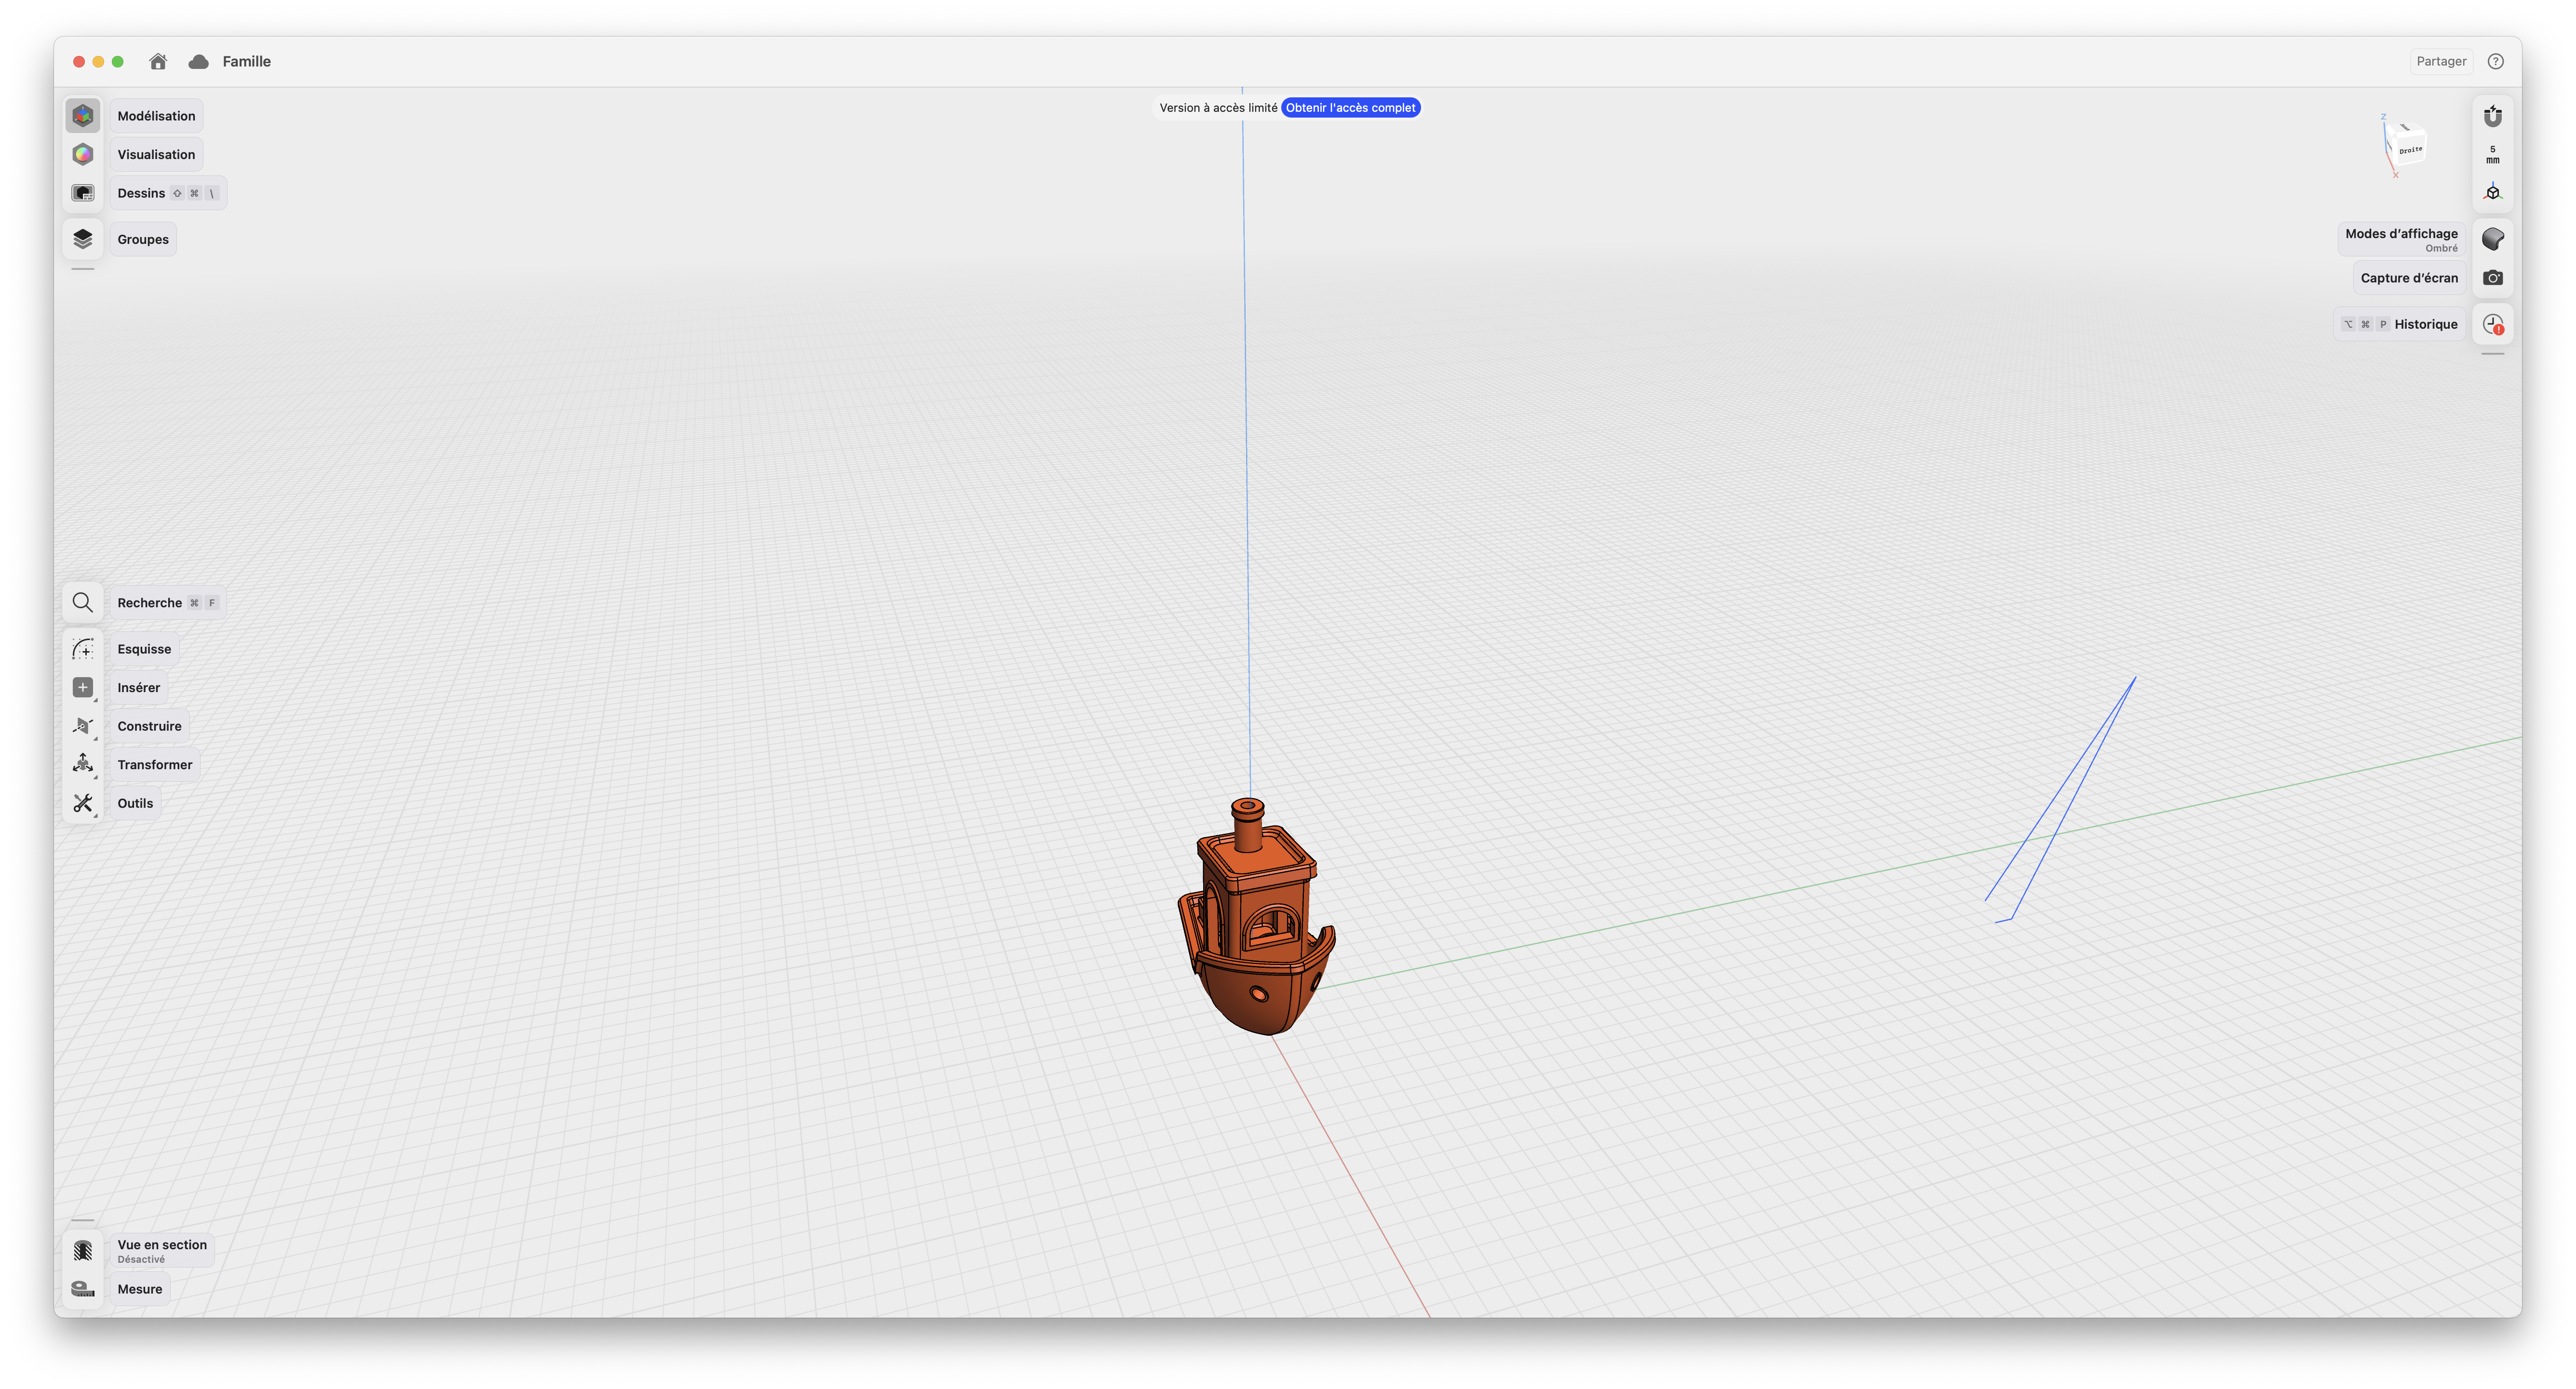Click the Partager button
This screenshot has width=2576, height=1389.
[x=2441, y=61]
